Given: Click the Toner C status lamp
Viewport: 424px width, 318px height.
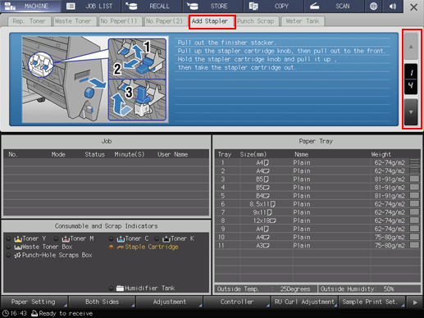Looking at the screenshot, I should [111, 238].
